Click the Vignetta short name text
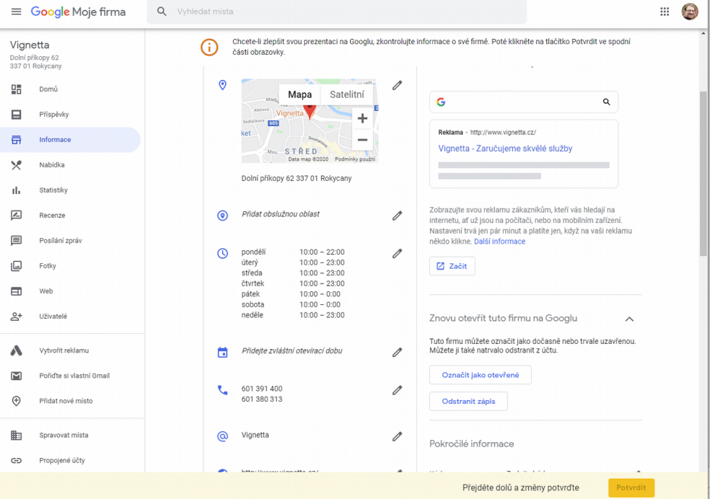The image size is (710, 499). (x=255, y=435)
